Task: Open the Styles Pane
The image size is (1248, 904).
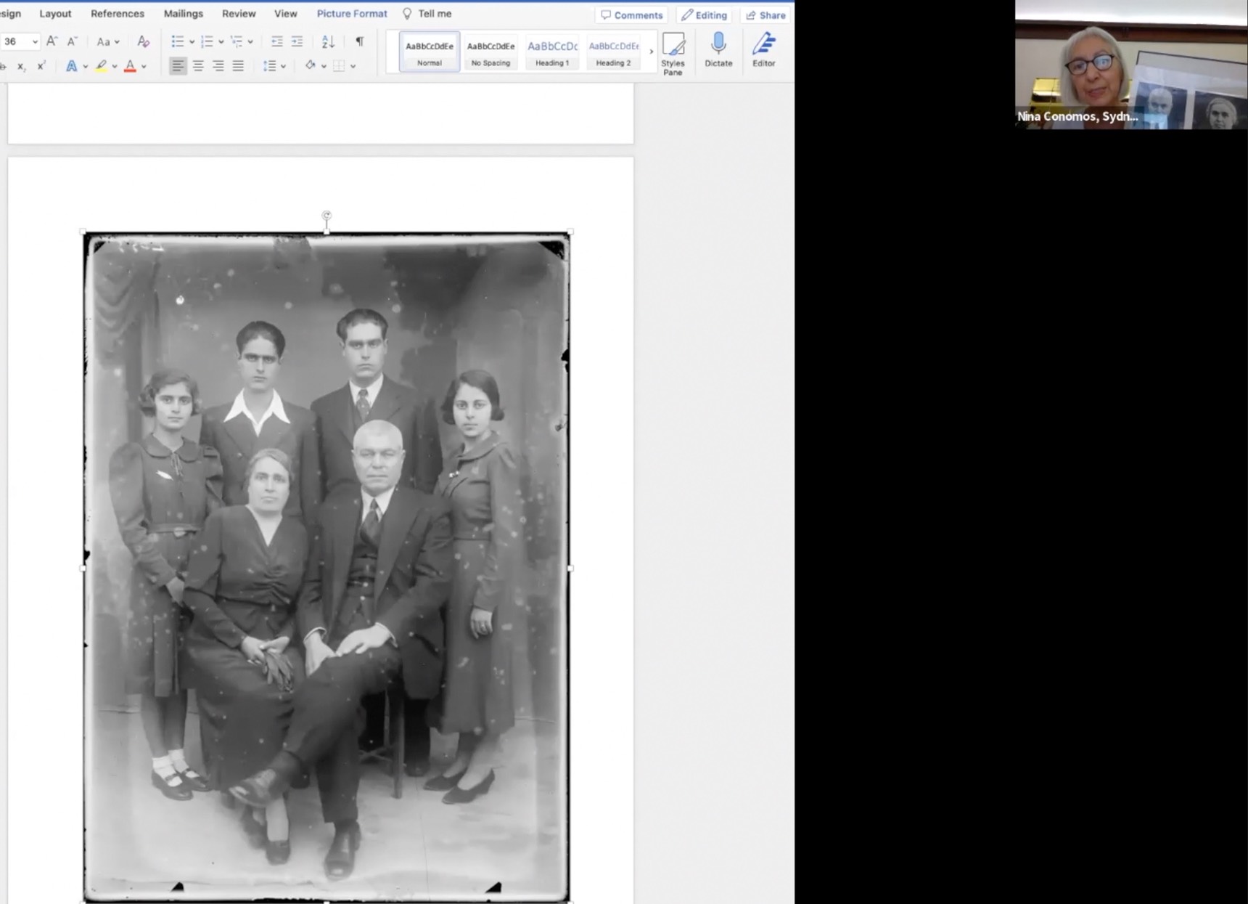Action: (x=673, y=52)
